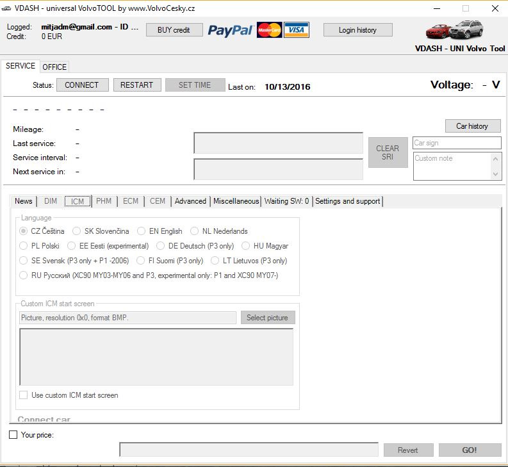Click the Next service in label
The width and height of the screenshot is (508, 467).
click(x=39, y=172)
